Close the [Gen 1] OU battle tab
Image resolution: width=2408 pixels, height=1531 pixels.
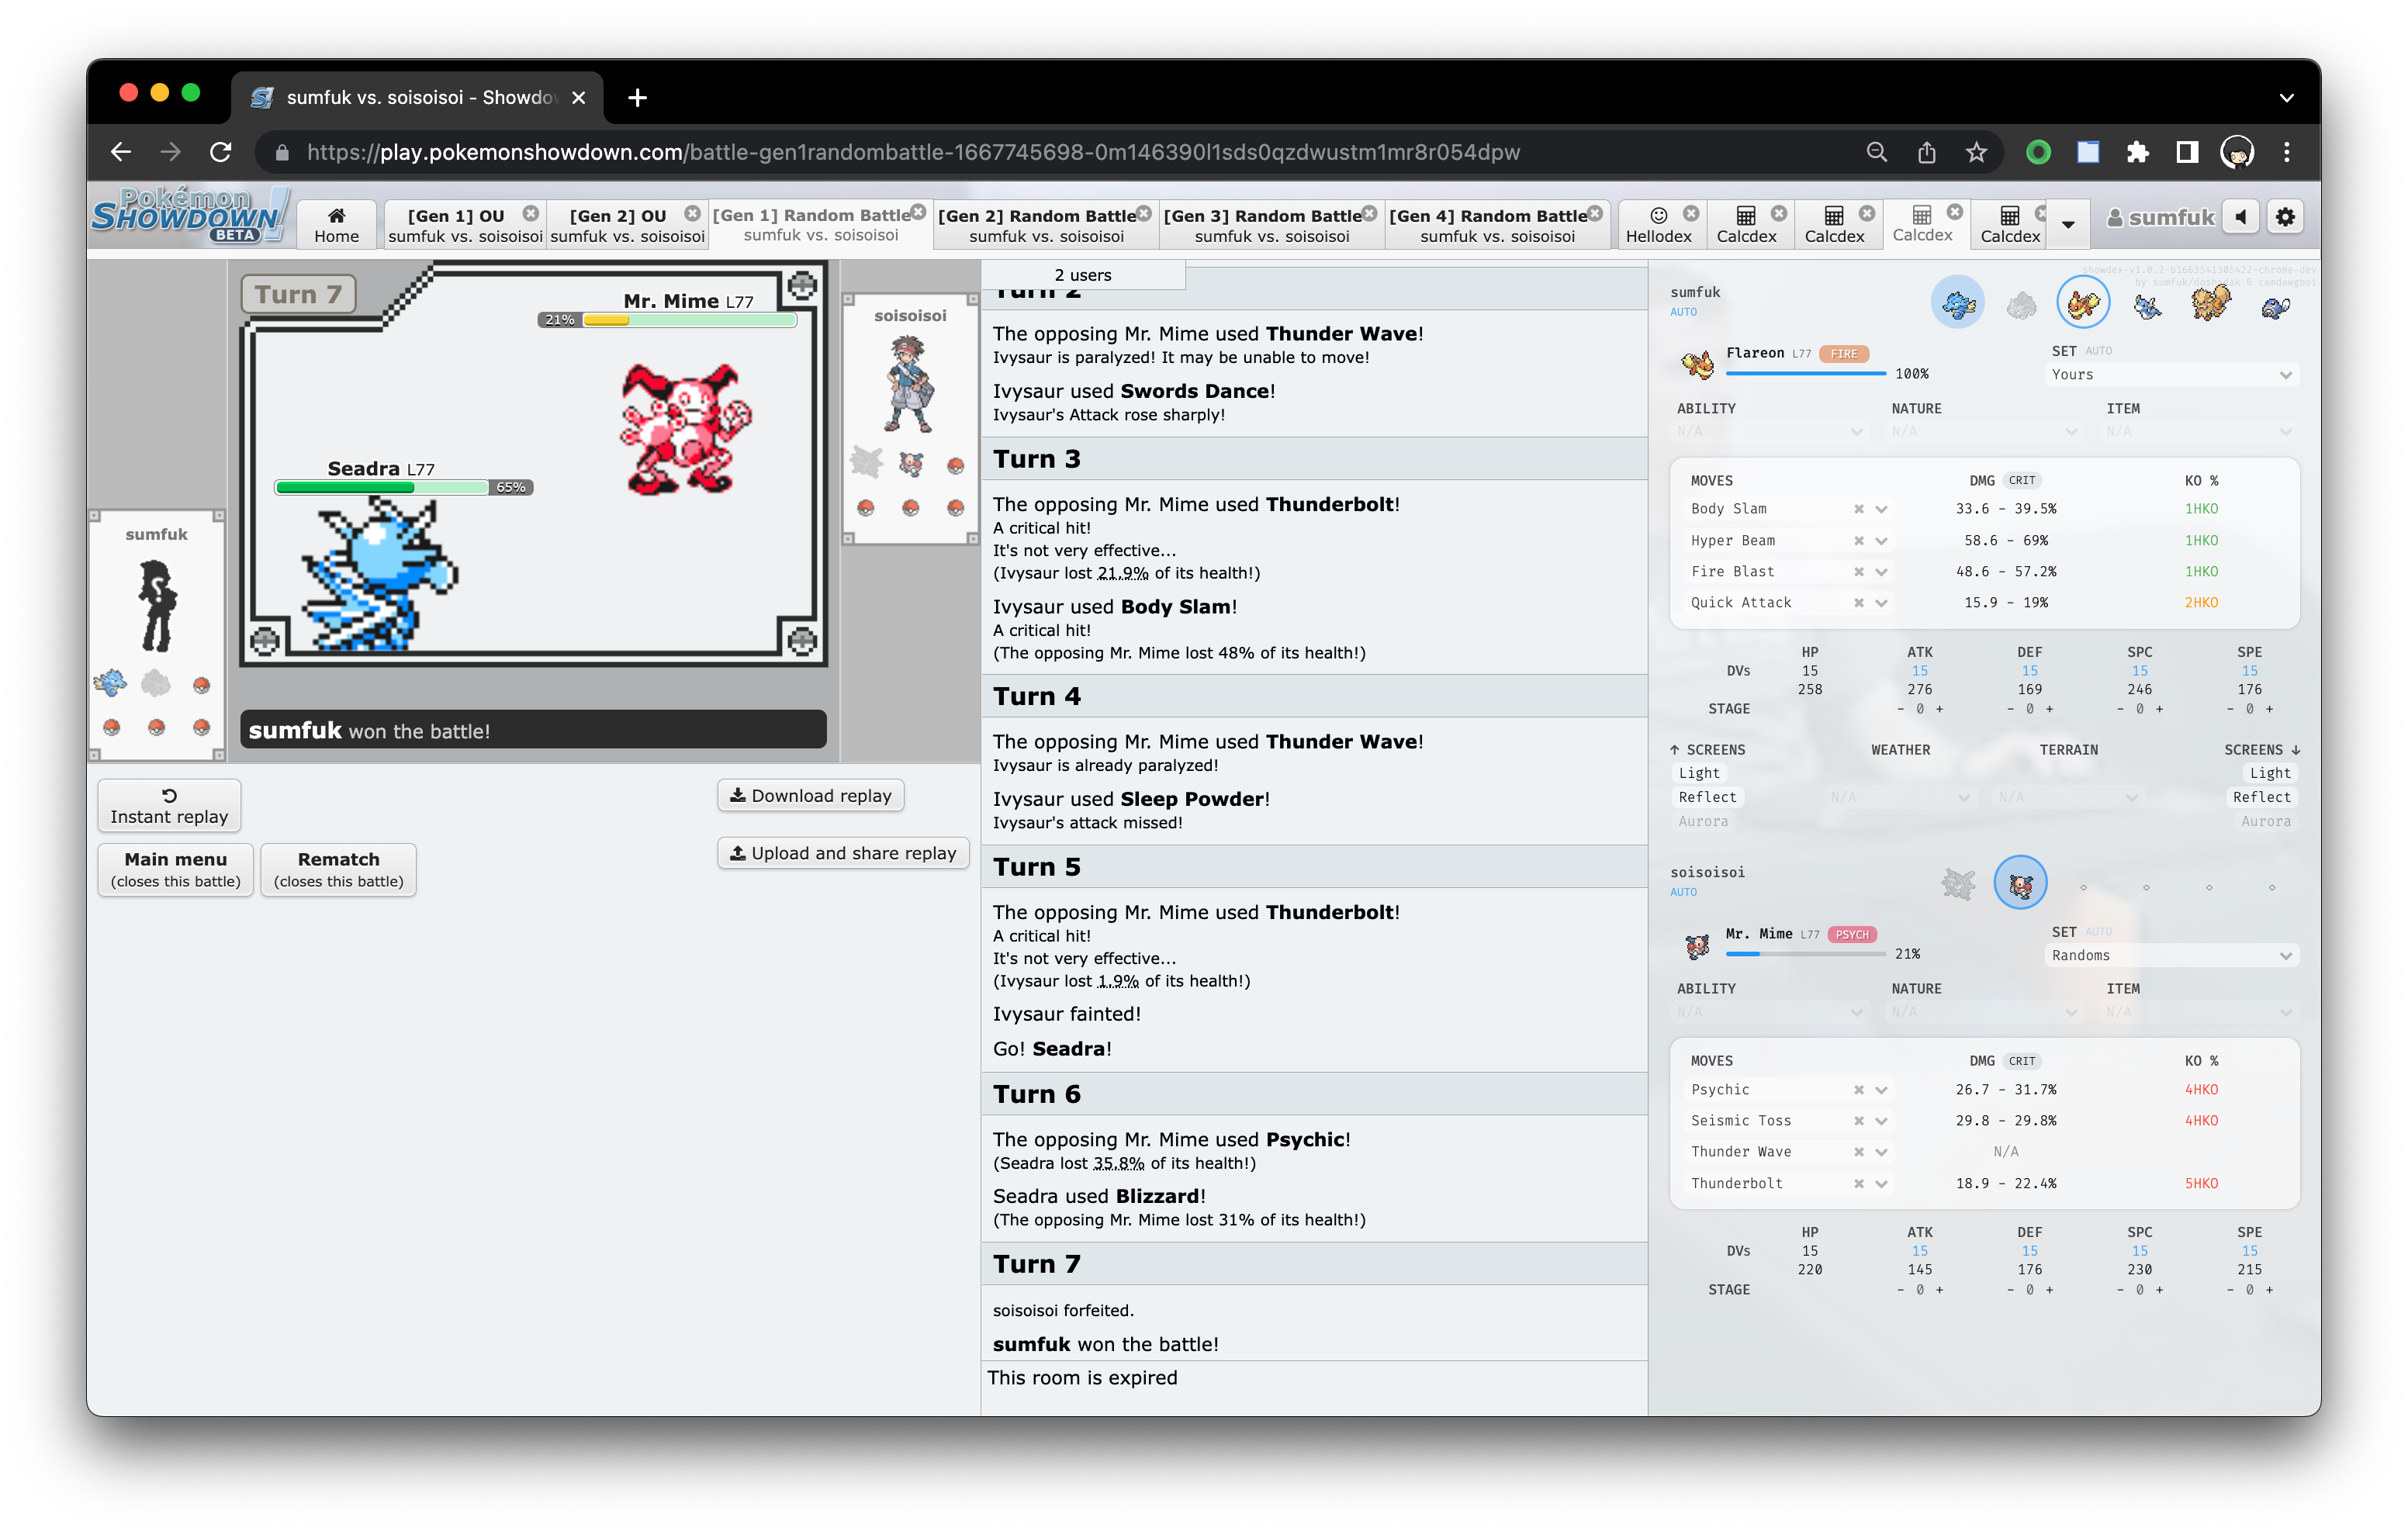tap(531, 213)
